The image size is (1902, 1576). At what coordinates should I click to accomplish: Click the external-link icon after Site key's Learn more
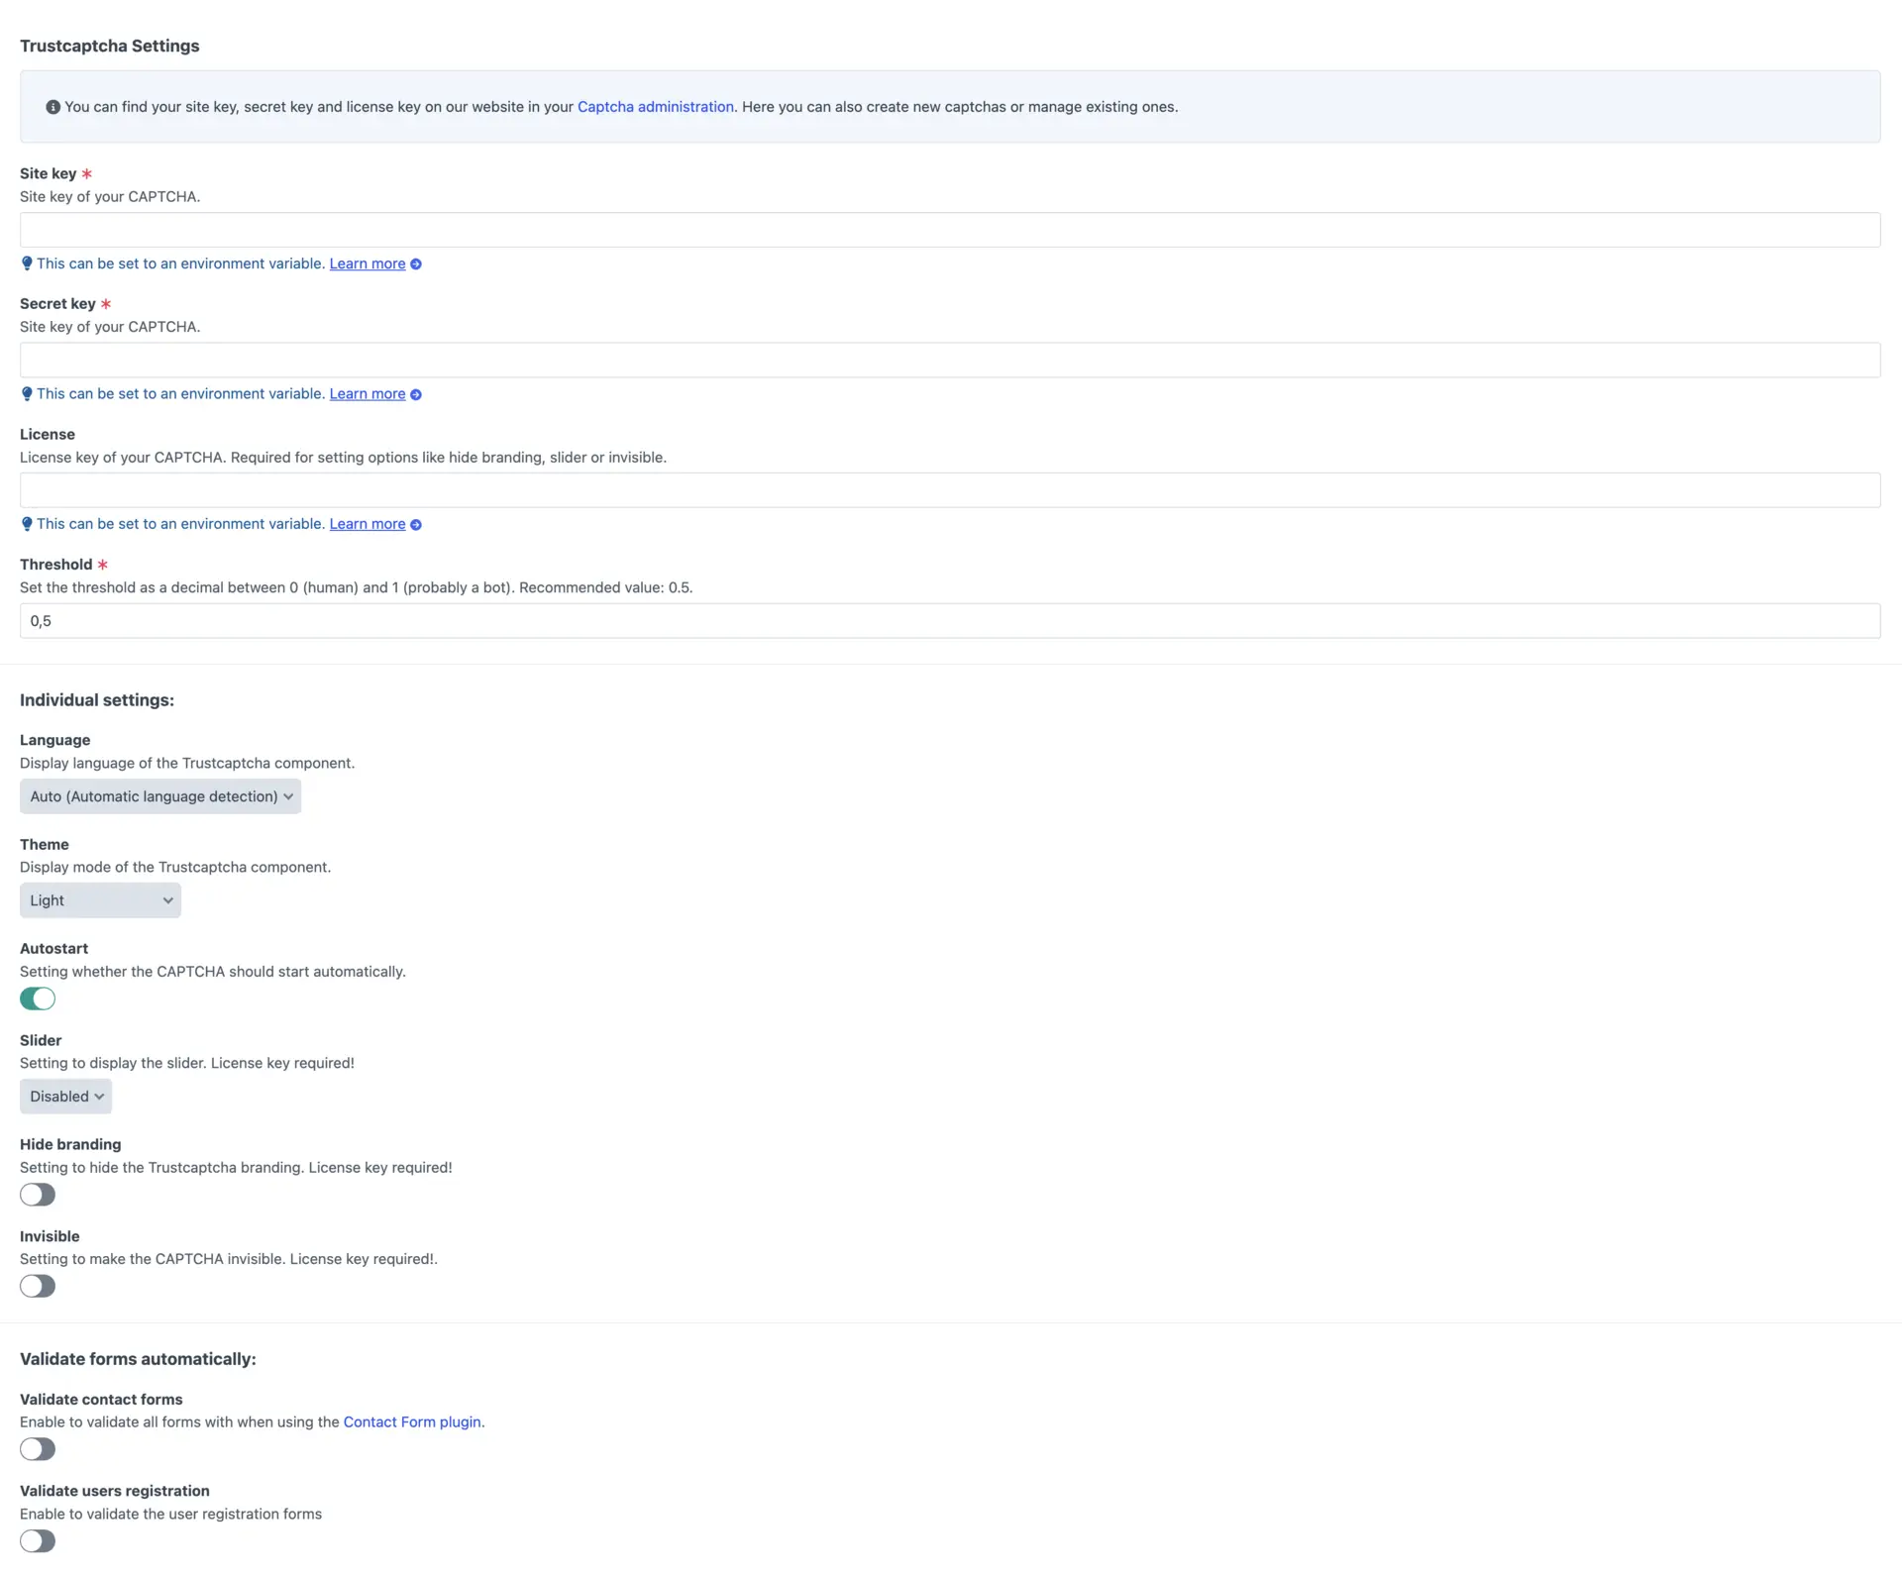416,263
